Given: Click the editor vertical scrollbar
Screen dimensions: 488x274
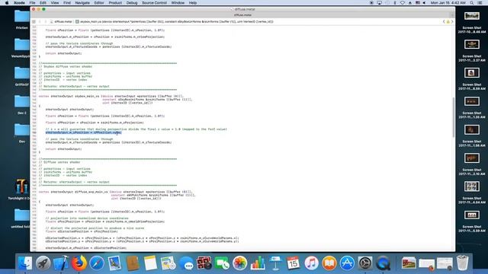Looking at the screenshot, I should coord(453,116).
